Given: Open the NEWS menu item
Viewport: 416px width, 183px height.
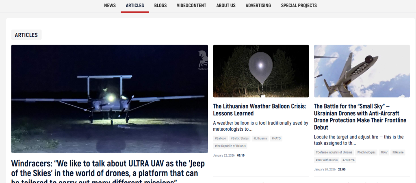Looking at the screenshot, I should click(x=110, y=6).
